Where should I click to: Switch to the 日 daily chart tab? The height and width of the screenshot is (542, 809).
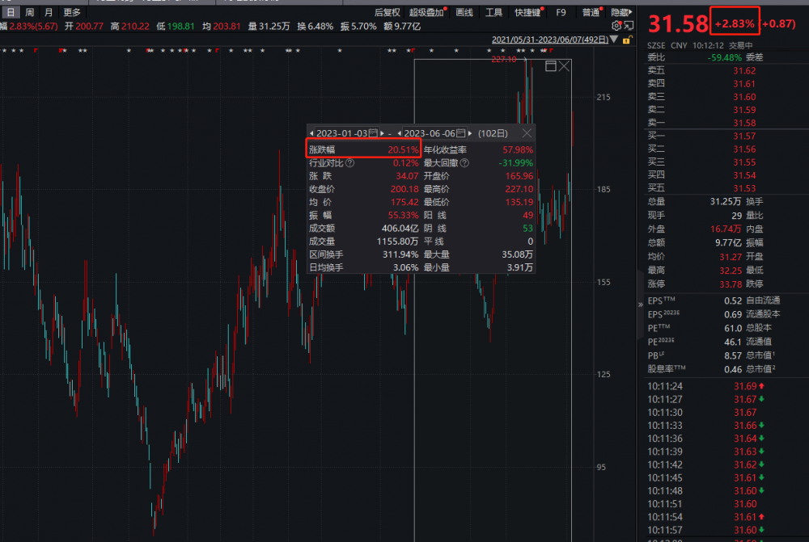(x=11, y=12)
